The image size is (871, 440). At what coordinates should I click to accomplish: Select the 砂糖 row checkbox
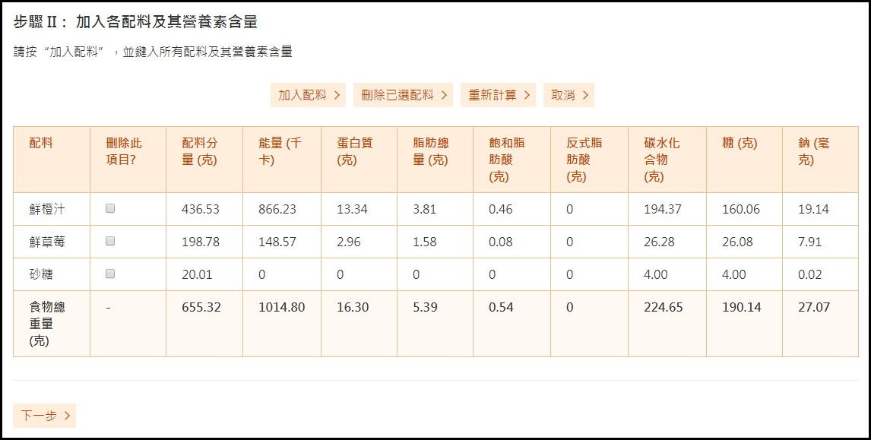click(110, 274)
